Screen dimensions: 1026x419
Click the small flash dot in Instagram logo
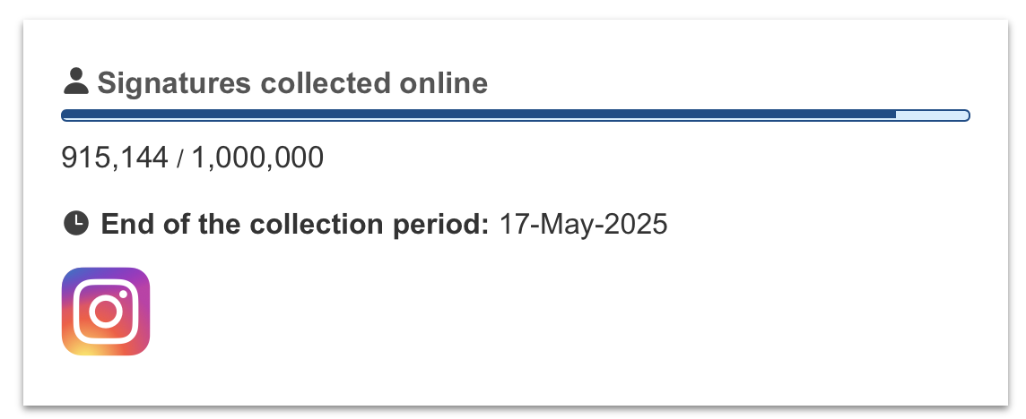pyautogui.click(x=123, y=295)
